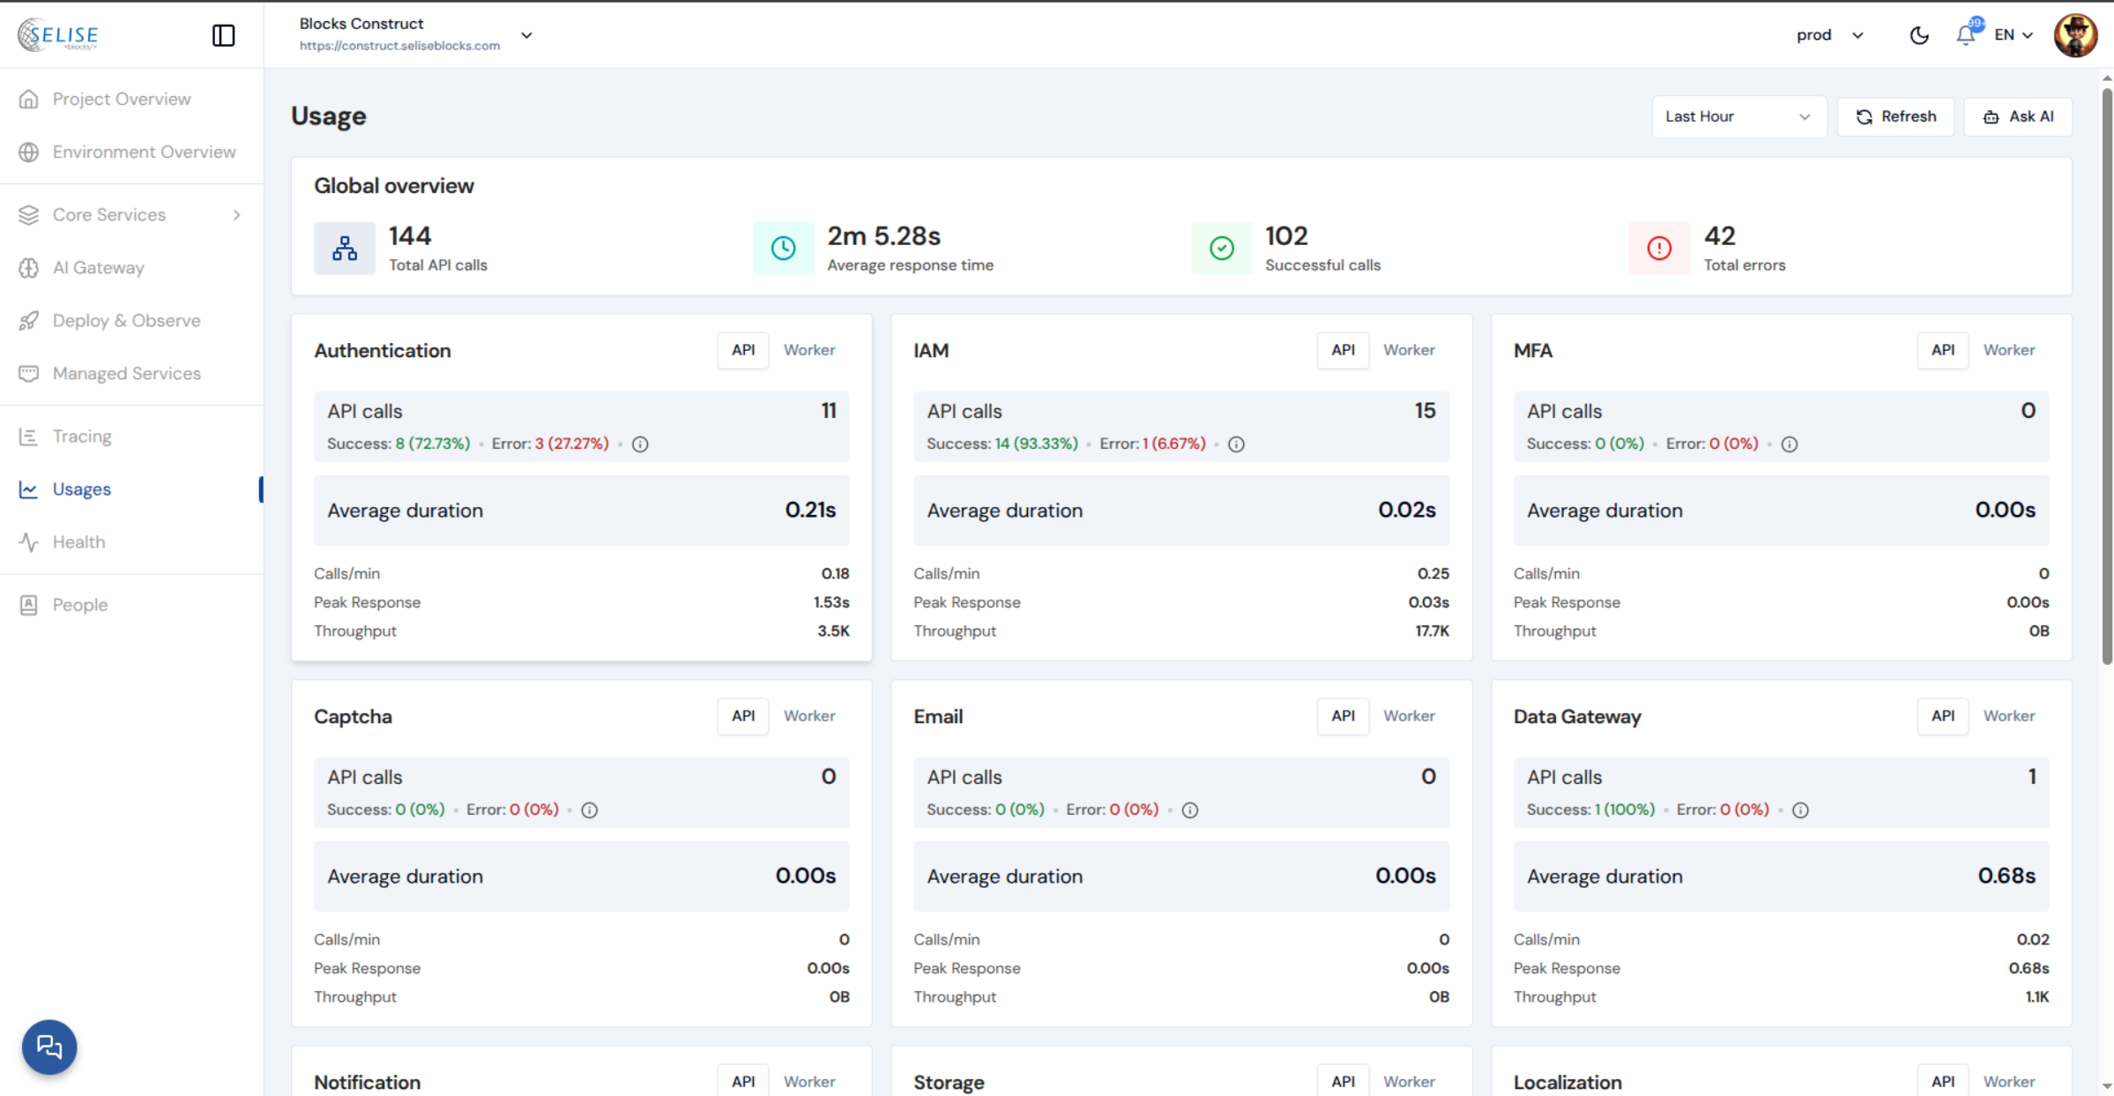
Task: Switch Authentication card to Worker
Action: tap(808, 350)
